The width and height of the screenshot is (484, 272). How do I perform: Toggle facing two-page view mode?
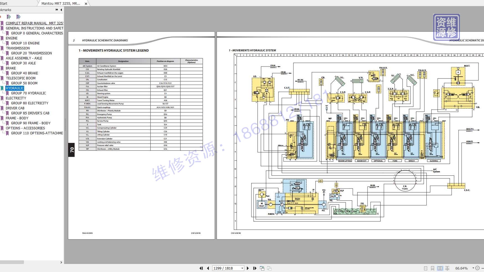click(440, 268)
